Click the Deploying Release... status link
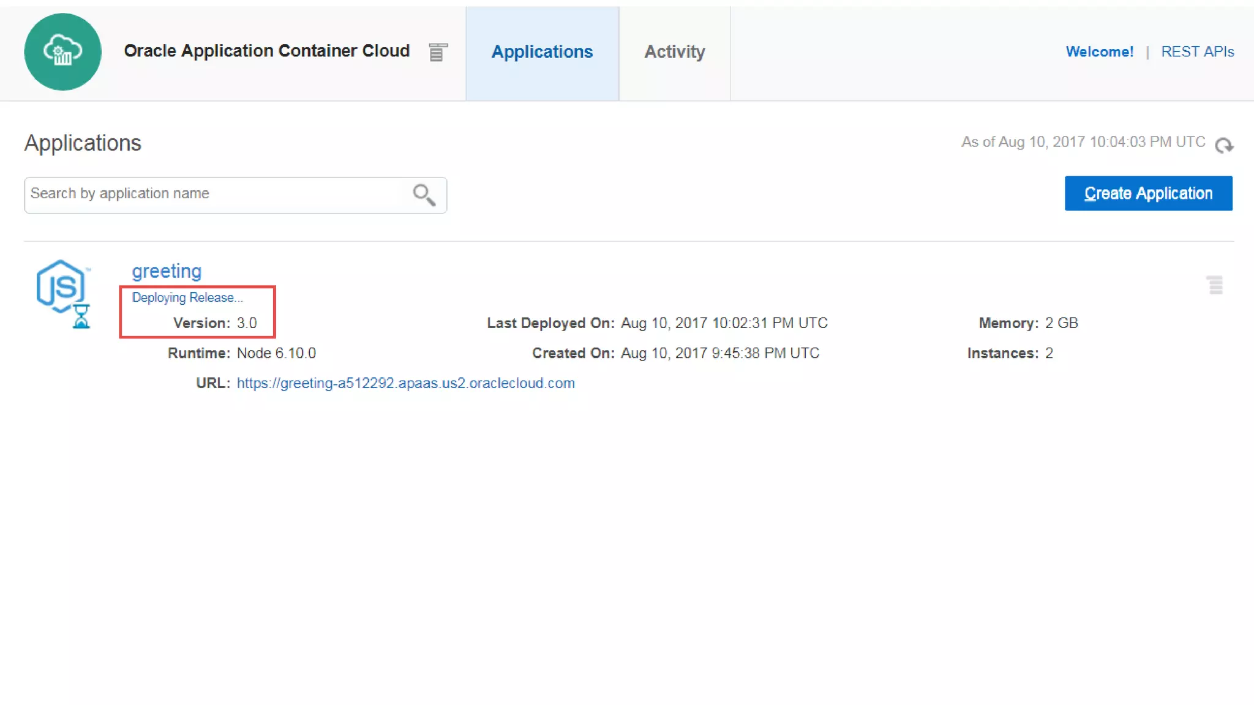1254x705 pixels. pos(187,297)
